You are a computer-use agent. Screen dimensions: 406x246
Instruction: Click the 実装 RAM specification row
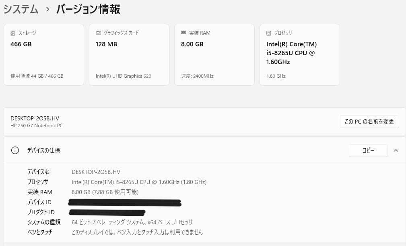(x=105, y=192)
